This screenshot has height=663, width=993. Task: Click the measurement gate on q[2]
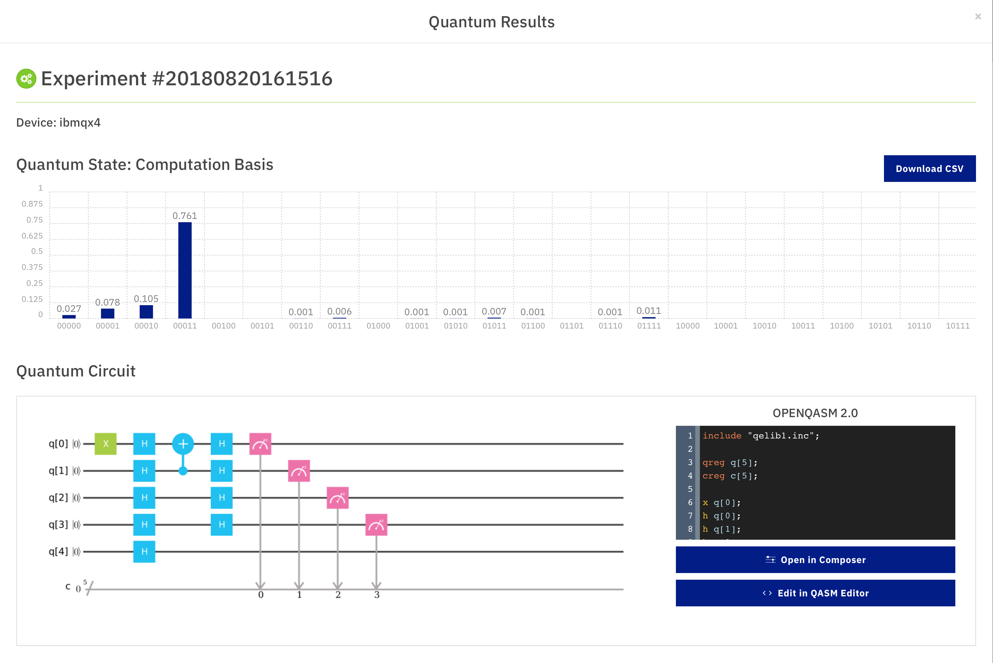pyautogui.click(x=338, y=498)
